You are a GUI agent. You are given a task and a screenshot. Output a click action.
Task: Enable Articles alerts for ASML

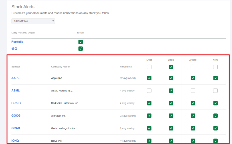tap(193, 91)
